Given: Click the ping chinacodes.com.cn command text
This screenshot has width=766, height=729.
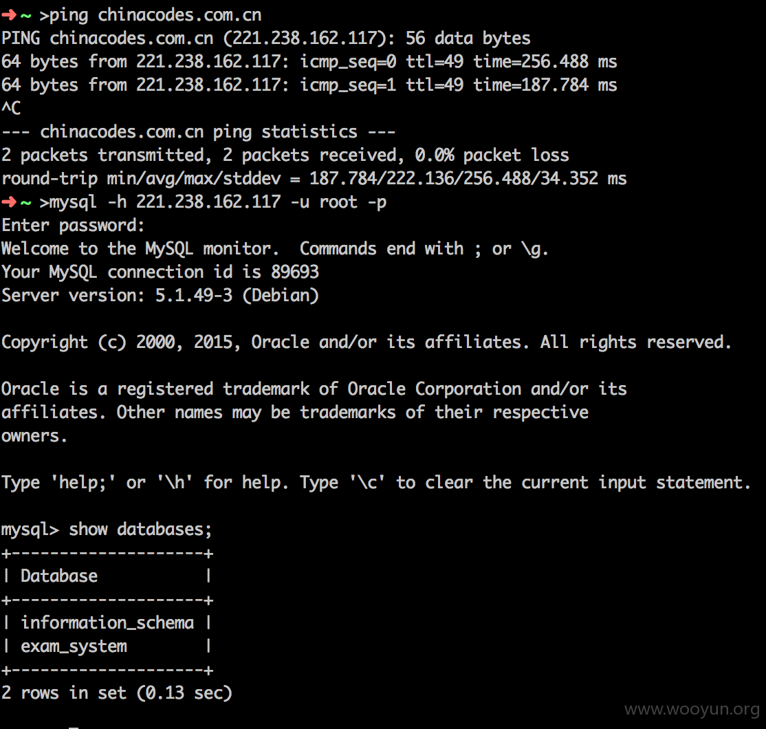Looking at the screenshot, I should point(155,15).
